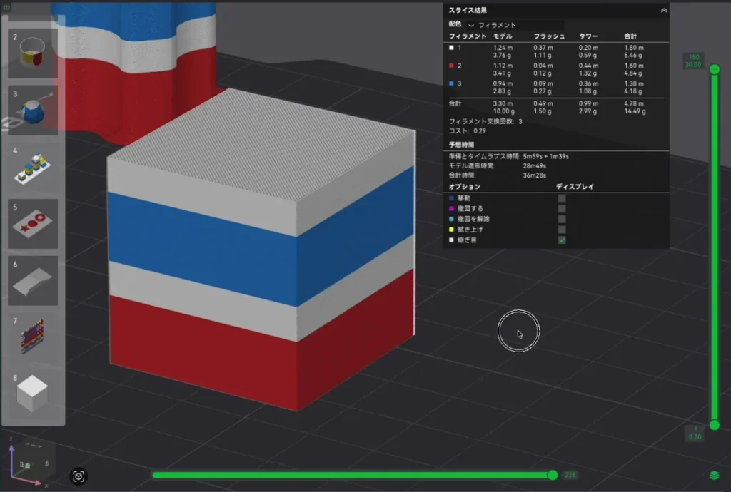Click the white color swatch of filament 1
The height and width of the screenshot is (492, 731).
451,48
